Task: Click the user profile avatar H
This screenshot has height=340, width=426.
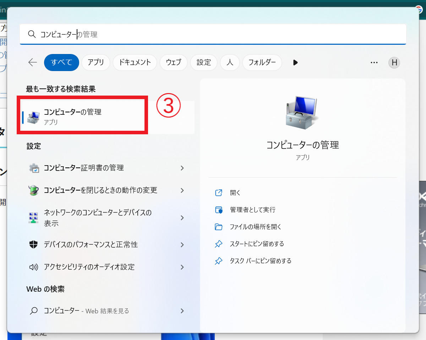Action: point(394,63)
